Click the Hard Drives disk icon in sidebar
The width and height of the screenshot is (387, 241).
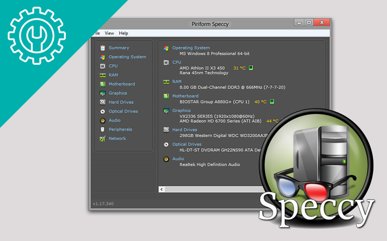[x=103, y=102]
